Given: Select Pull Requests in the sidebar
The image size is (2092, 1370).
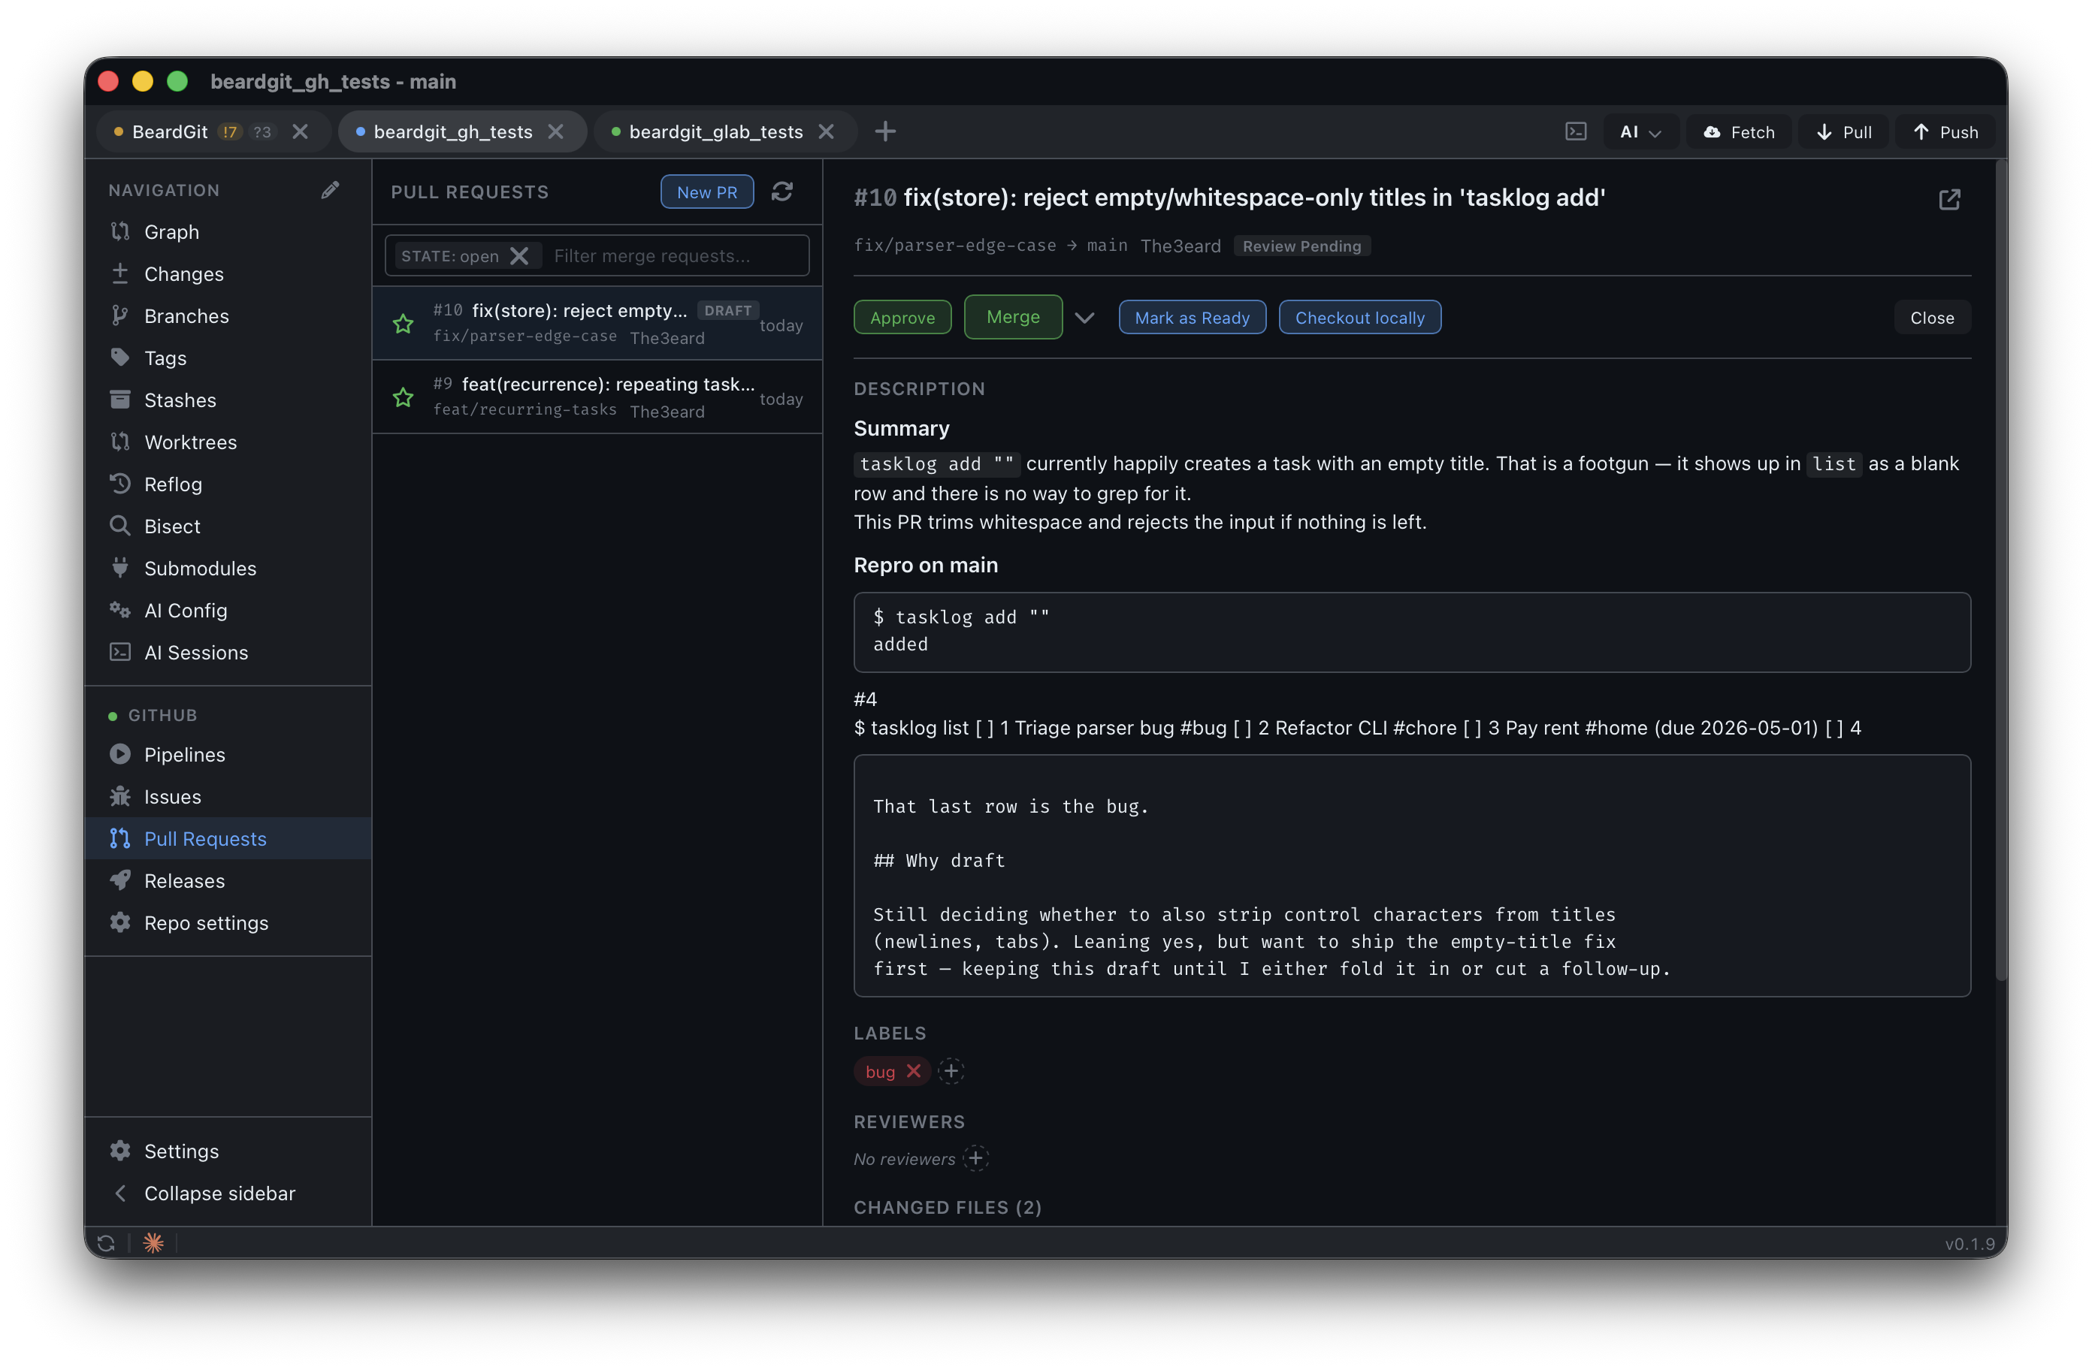Looking at the screenshot, I should coord(228,839).
